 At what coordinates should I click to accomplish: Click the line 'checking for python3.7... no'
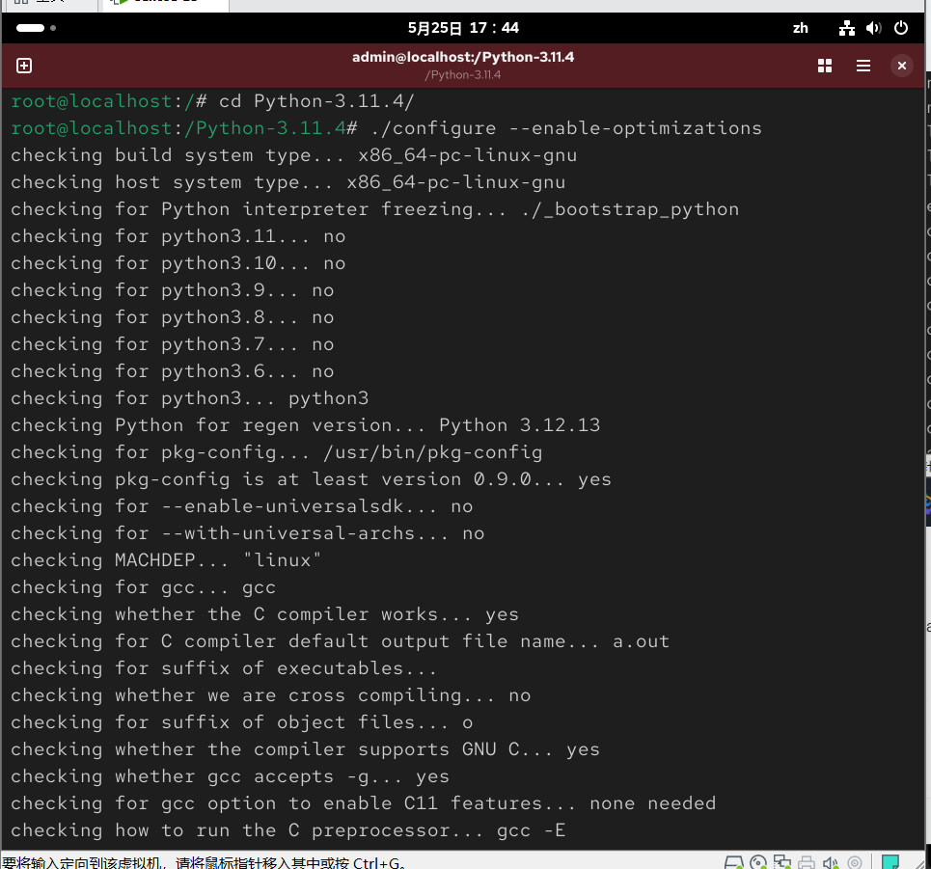(x=172, y=344)
